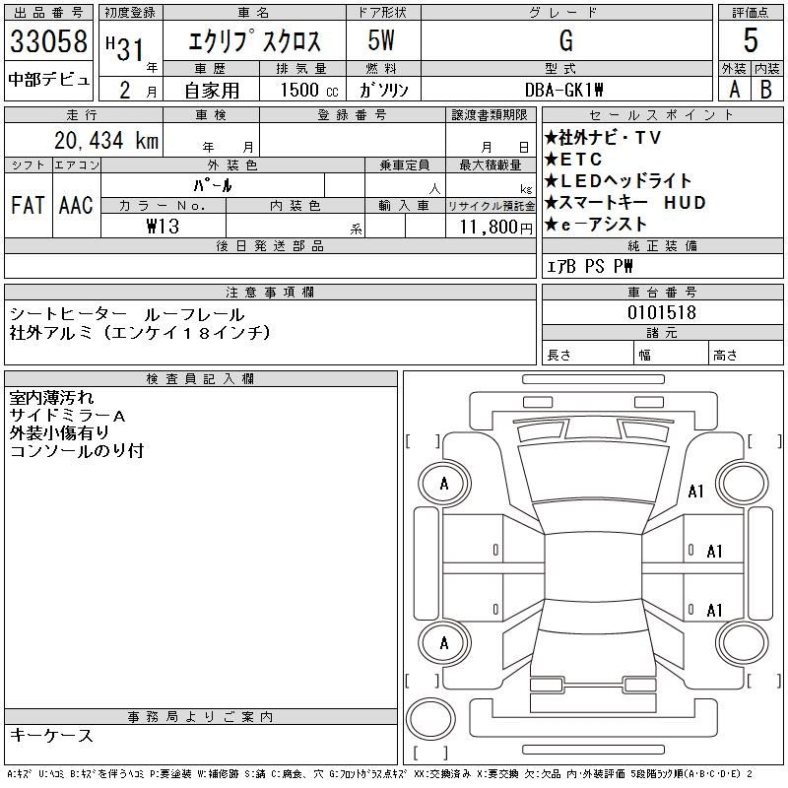
Task: Click the topmost A1 damage mark
Action: tap(696, 492)
